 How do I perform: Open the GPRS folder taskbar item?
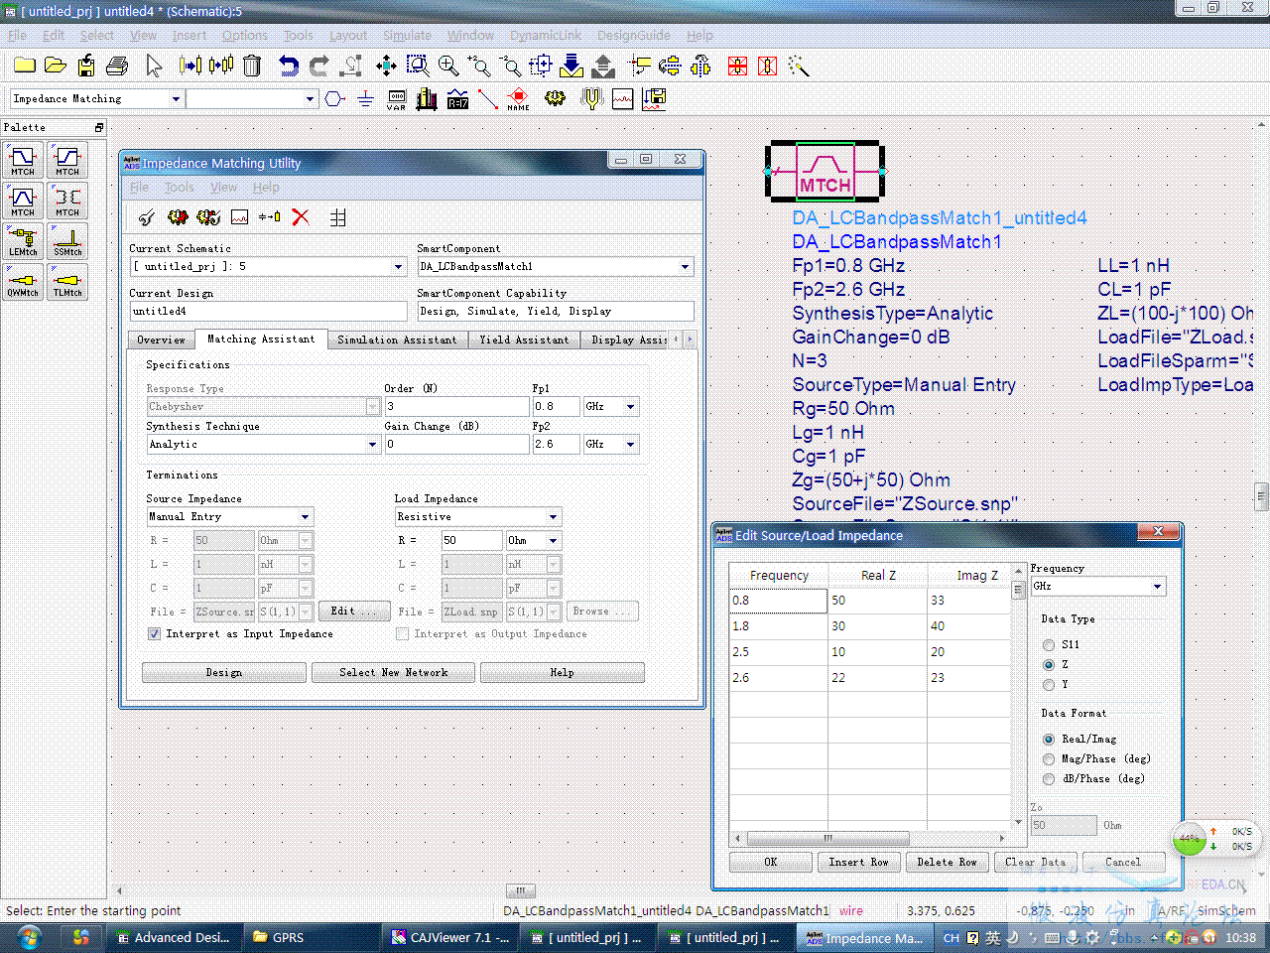pos(310,937)
